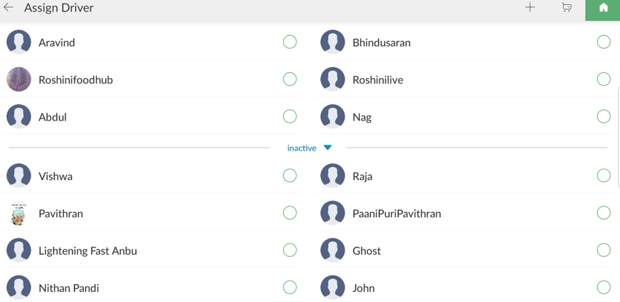Screen dimensions: 620x302
Task: Select radio button for John
Action: (604, 287)
